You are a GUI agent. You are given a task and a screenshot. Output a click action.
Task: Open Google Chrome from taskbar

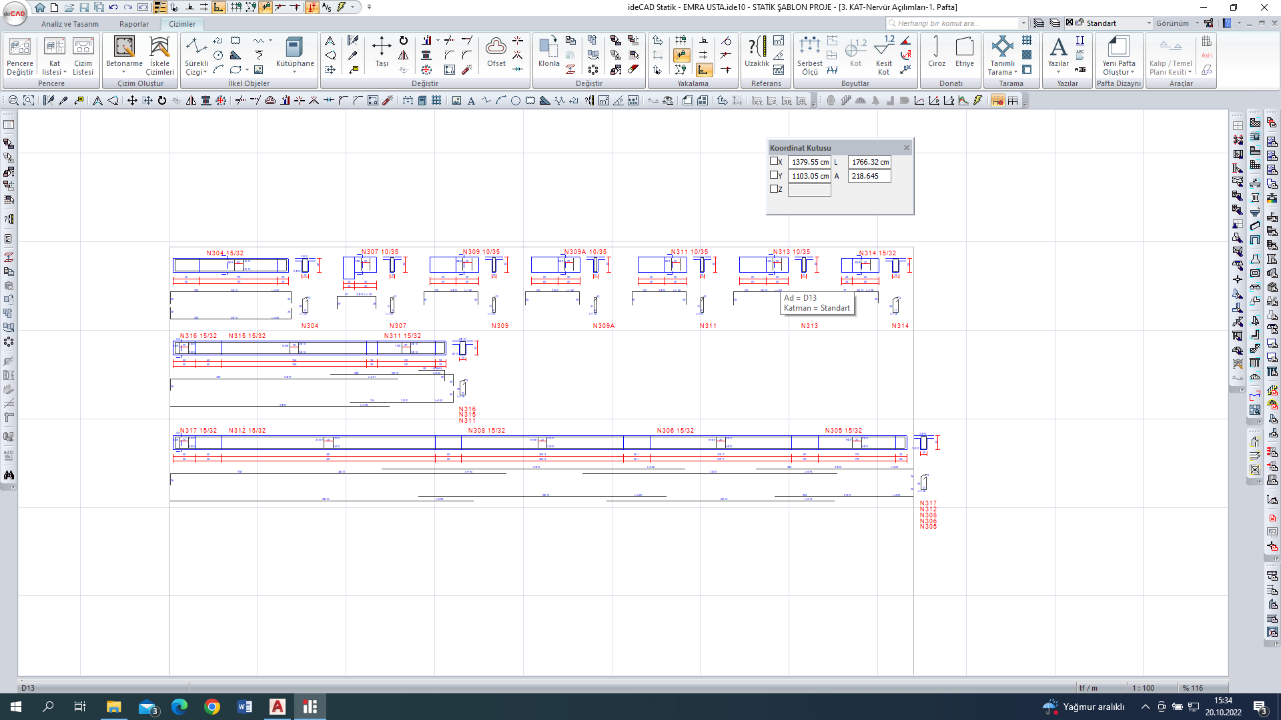pos(212,707)
